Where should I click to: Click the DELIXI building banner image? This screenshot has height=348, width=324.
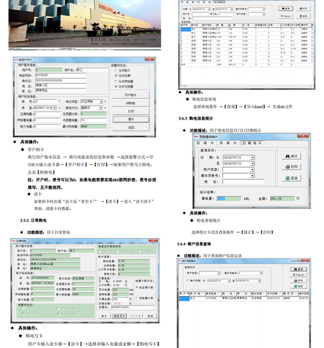(85, 25)
